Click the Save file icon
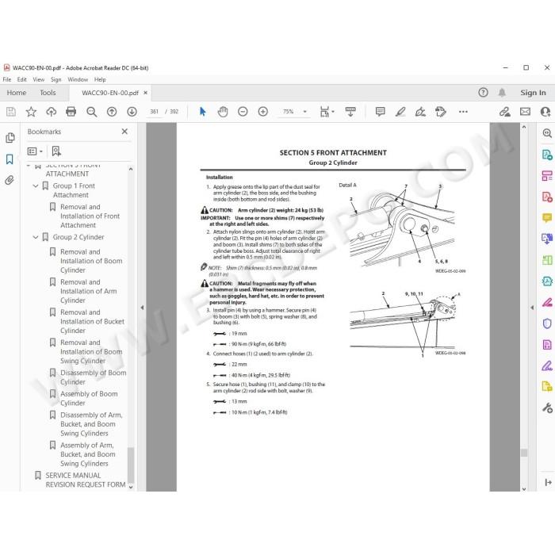Image resolution: width=555 pixels, height=555 pixels. pyautogui.click(x=11, y=112)
